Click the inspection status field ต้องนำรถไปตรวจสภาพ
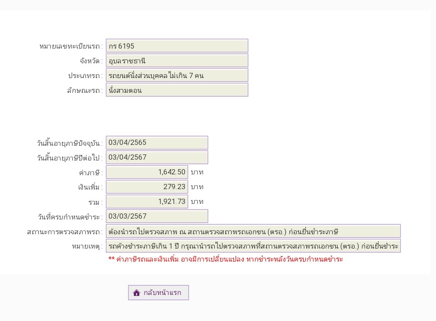This screenshot has height=321, width=436. pyautogui.click(x=253, y=231)
